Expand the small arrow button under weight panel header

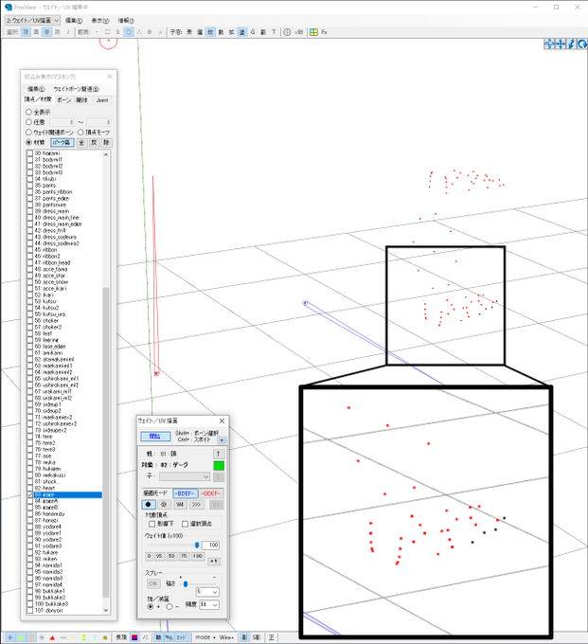[222, 440]
